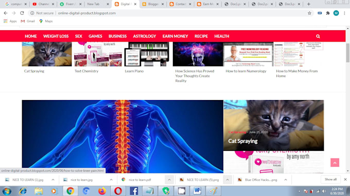Open How to Make Money From Home link

pos(297,73)
